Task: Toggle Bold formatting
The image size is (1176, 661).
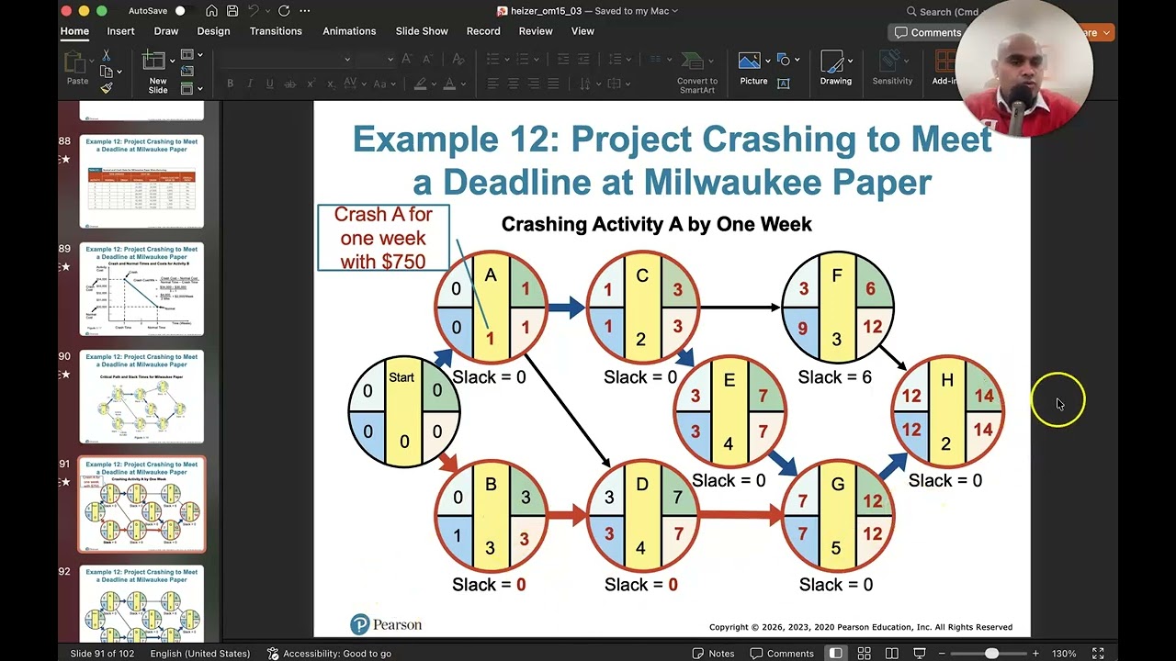Action: (230, 84)
